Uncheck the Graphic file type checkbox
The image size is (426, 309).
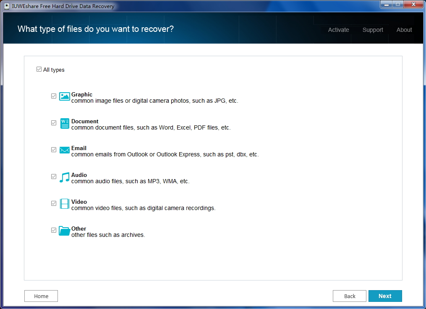[x=54, y=96]
